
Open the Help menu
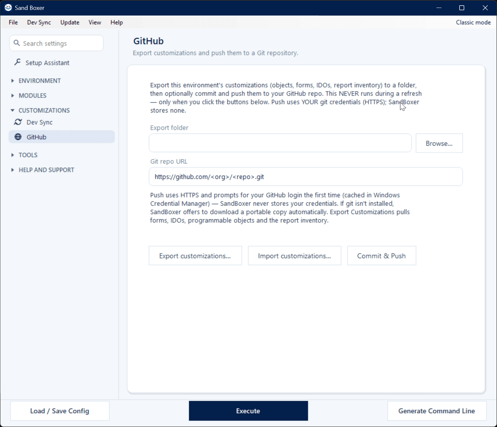(x=116, y=22)
